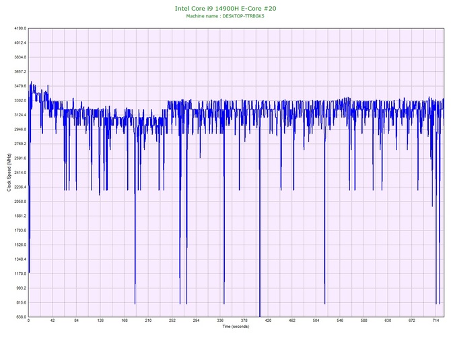Select y-axis value 4190.0
The width and height of the screenshot is (451, 338).
coord(20,28)
